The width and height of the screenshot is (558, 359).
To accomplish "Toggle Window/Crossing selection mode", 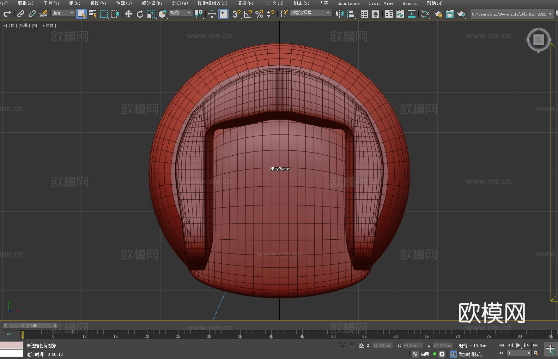I will 115,14.
